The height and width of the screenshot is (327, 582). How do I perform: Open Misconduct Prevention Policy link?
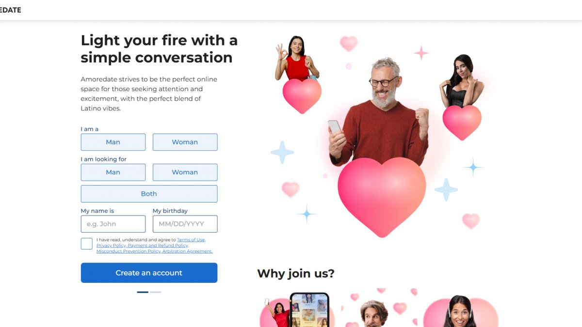(129, 251)
